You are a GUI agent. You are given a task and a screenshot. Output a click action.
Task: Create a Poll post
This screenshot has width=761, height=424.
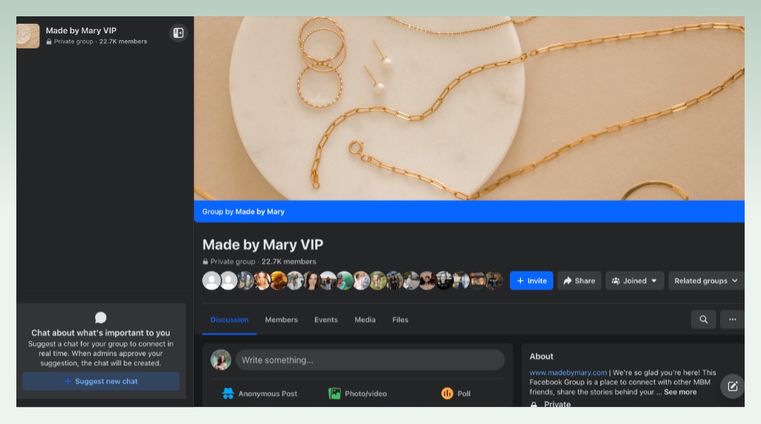456,394
